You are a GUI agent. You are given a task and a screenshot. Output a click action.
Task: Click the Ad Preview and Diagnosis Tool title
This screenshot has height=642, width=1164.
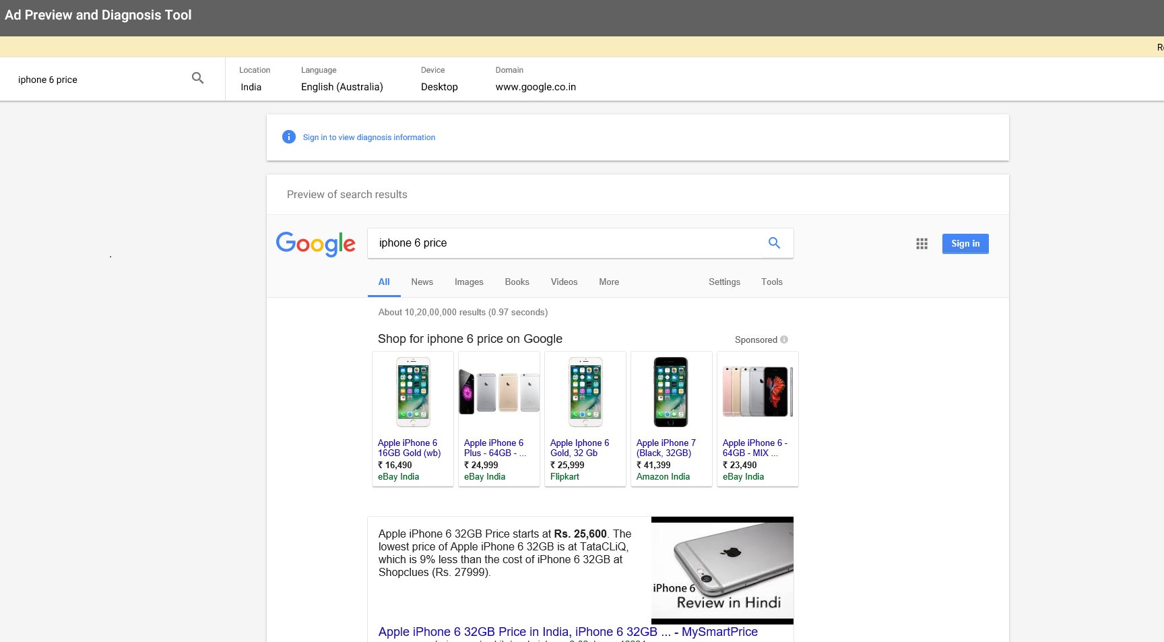(x=98, y=15)
